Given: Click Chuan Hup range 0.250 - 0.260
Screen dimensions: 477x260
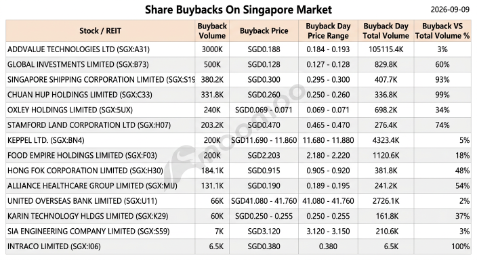Looking at the screenshot, I should (328, 95).
